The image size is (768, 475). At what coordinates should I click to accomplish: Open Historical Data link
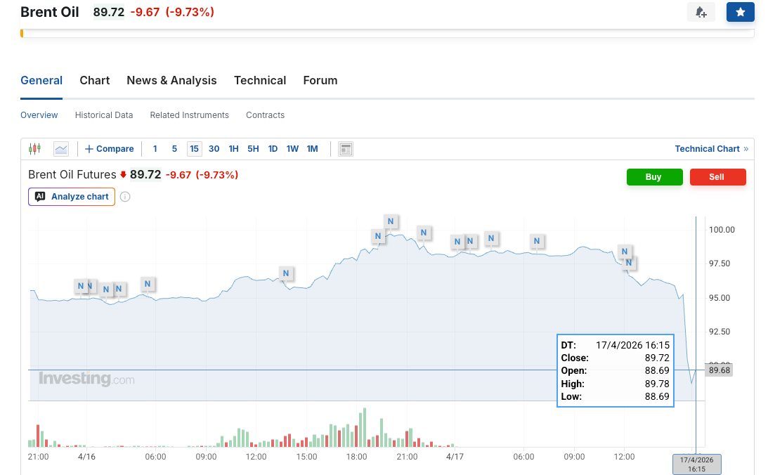[104, 115]
